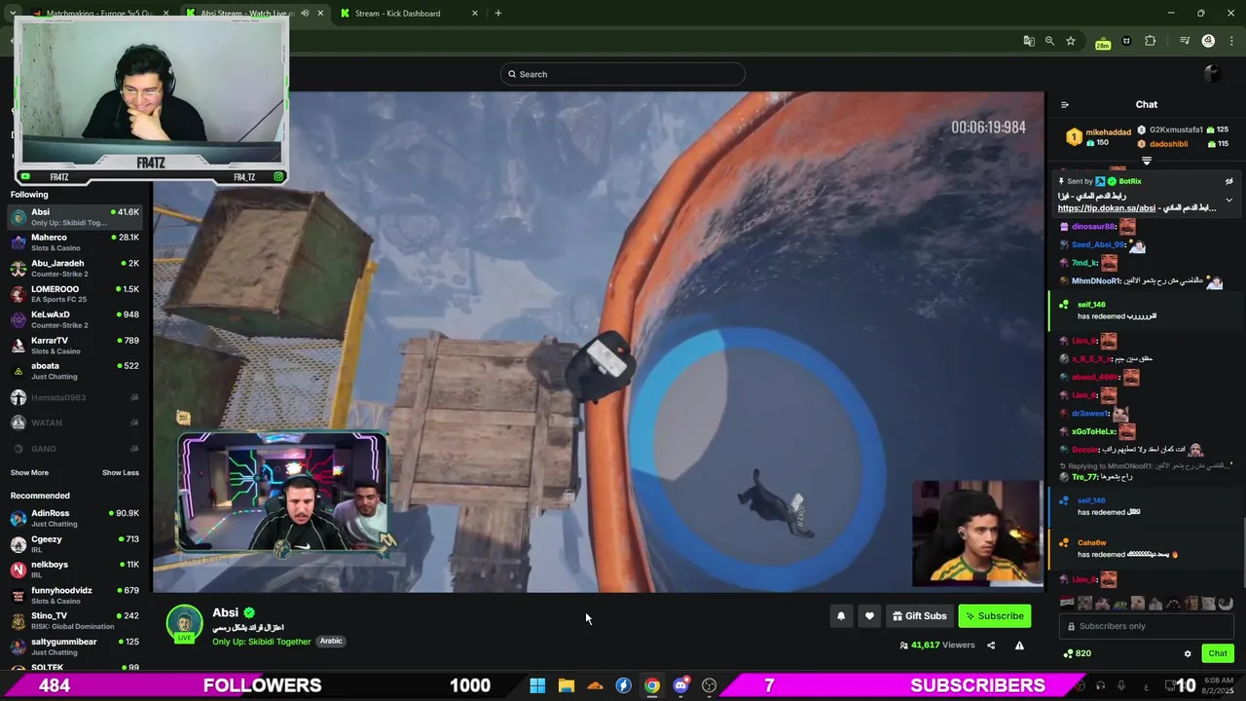Expand the chat leaderboard arrow
The image size is (1246, 701).
[1147, 161]
